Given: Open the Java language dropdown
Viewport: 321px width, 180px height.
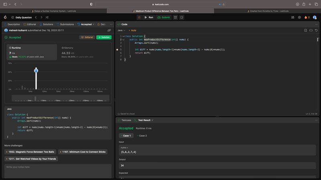Looking at the screenshot, I should [x=122, y=30].
